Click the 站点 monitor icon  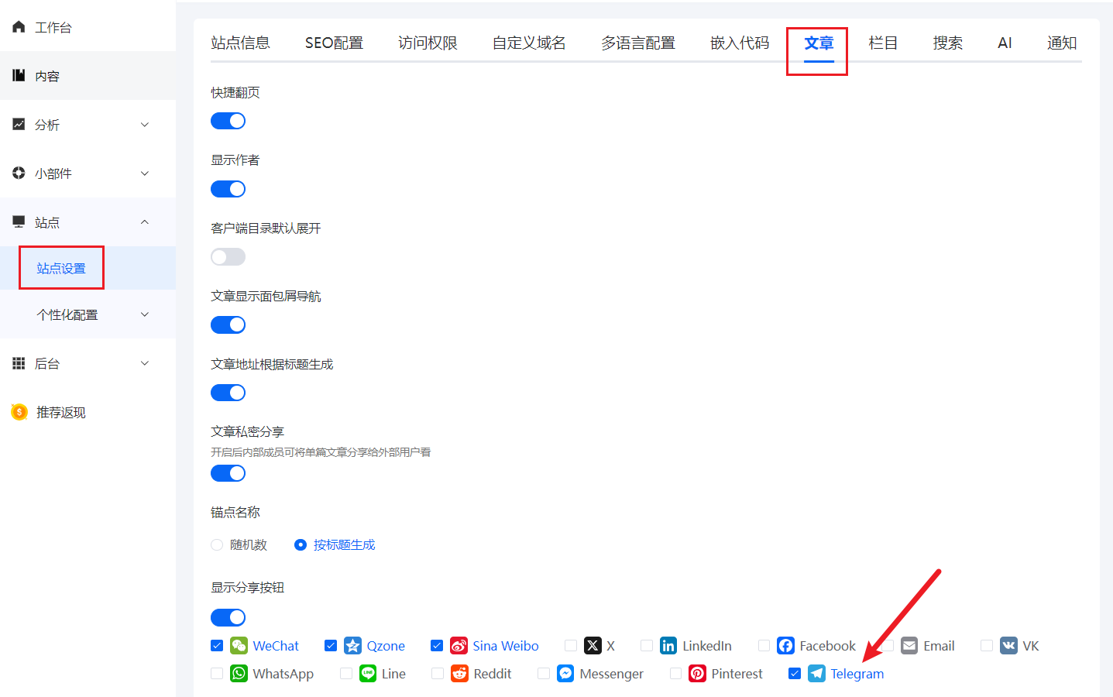(x=19, y=221)
